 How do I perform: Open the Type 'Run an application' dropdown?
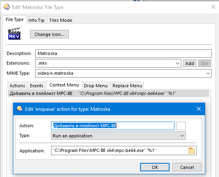pos(118,136)
